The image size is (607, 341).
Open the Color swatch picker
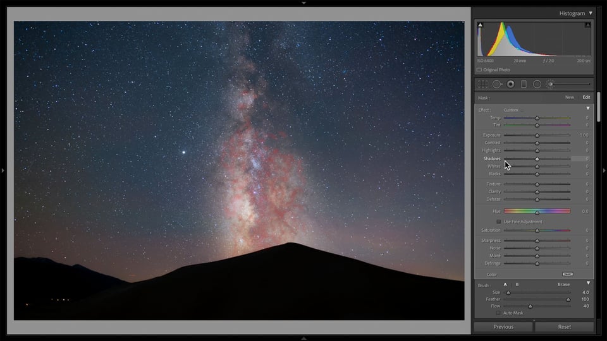568,274
